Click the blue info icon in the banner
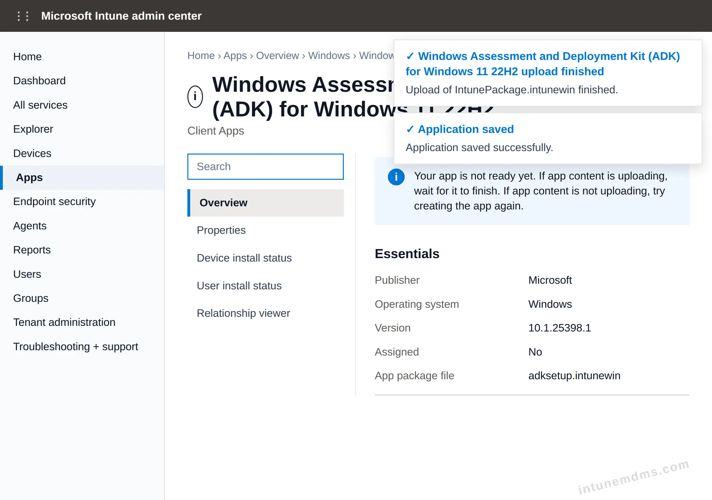Image resolution: width=712 pixels, height=500 pixels. pyautogui.click(x=396, y=177)
